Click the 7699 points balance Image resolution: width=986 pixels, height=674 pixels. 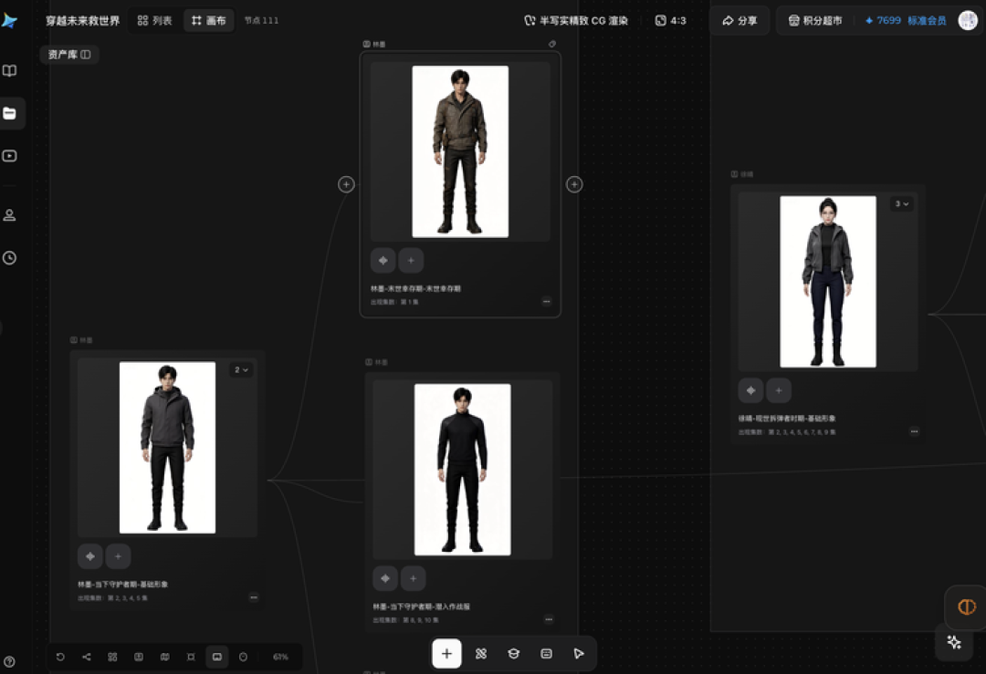click(x=883, y=21)
